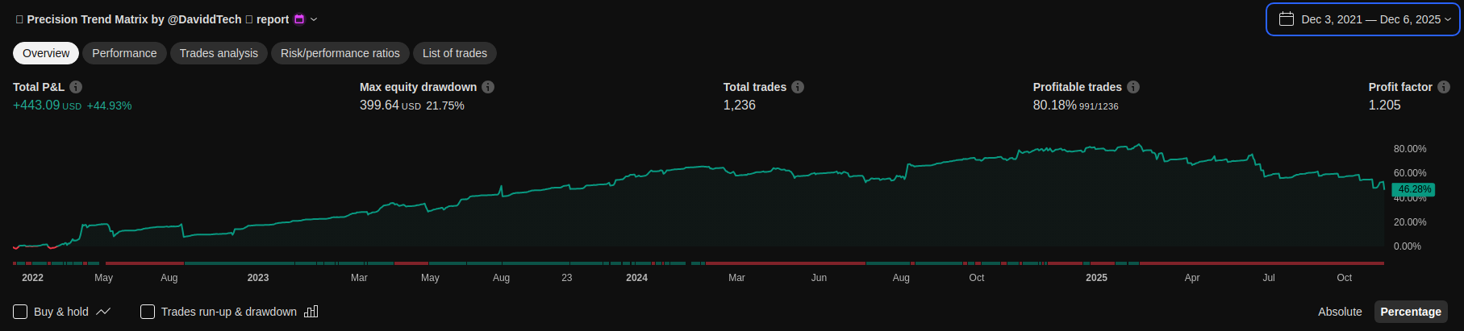Click the calendar icon in date range selector
This screenshot has width=1464, height=331.
click(1287, 19)
